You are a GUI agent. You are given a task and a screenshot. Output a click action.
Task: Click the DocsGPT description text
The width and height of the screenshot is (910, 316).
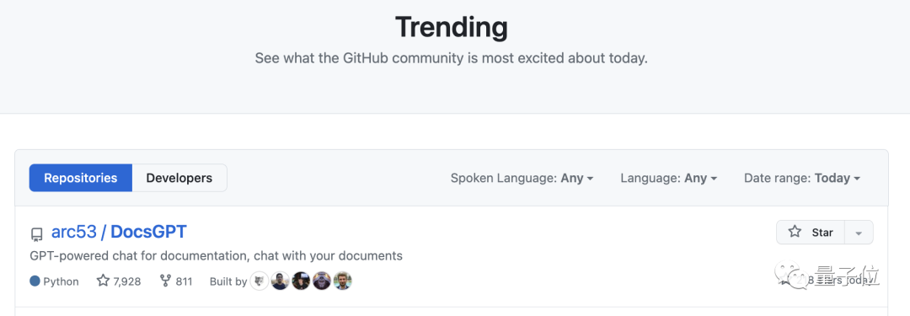[x=216, y=255]
